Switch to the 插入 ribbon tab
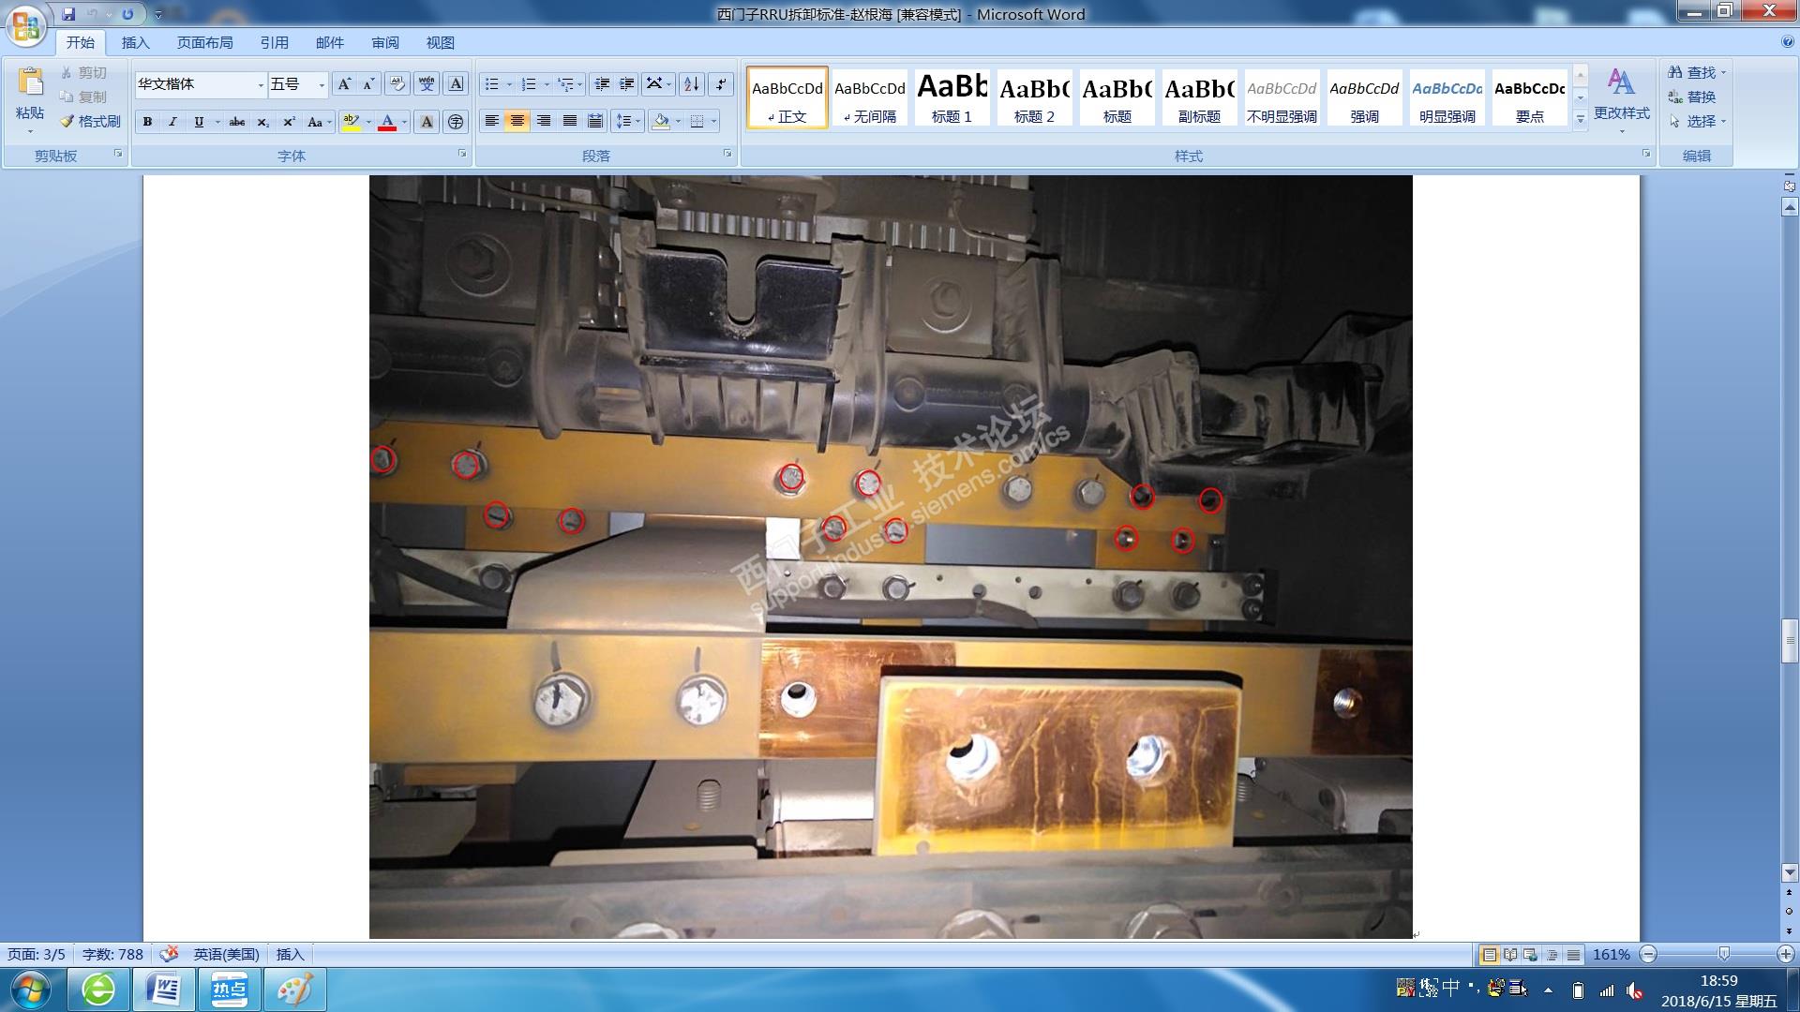1800x1012 pixels. [135, 42]
